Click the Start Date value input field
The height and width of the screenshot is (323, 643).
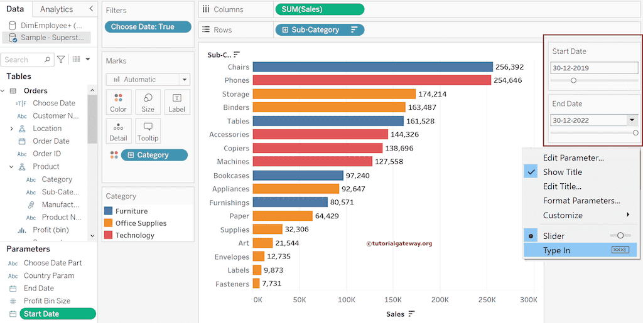[x=593, y=68]
